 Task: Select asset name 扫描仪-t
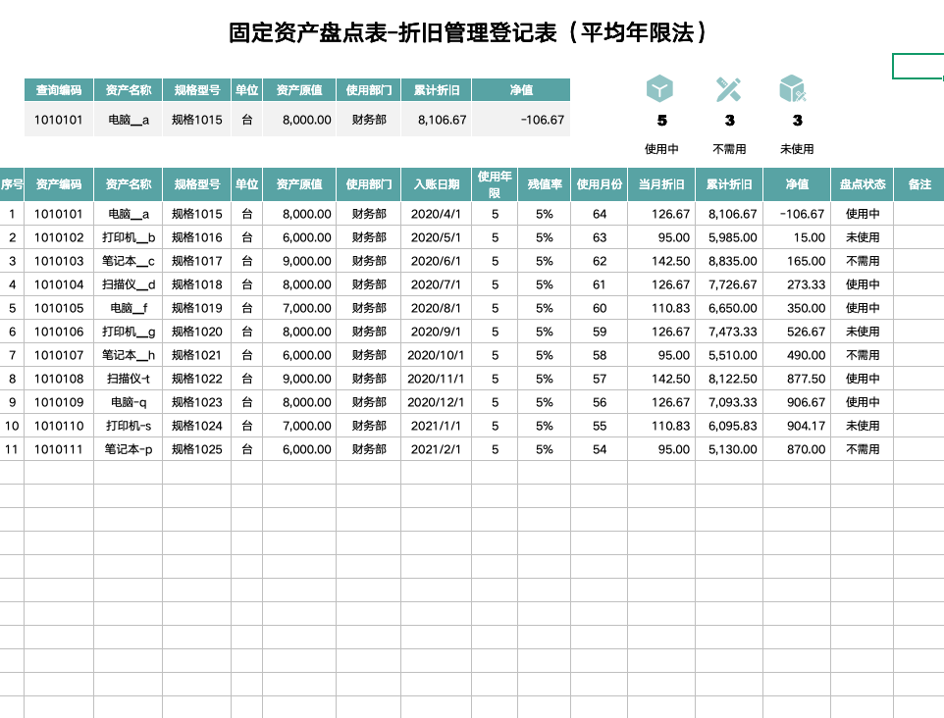click(128, 379)
